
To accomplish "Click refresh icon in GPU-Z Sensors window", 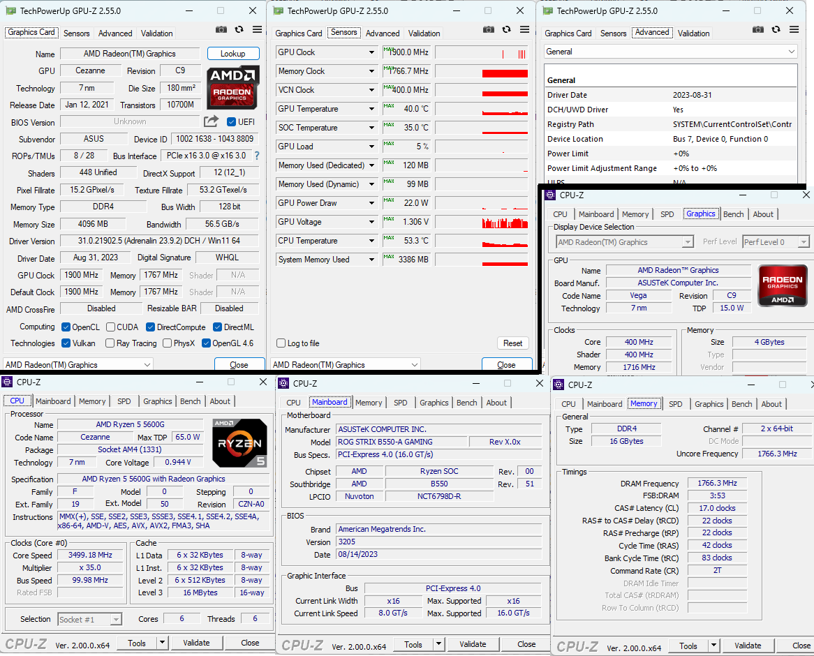I will point(507,29).
